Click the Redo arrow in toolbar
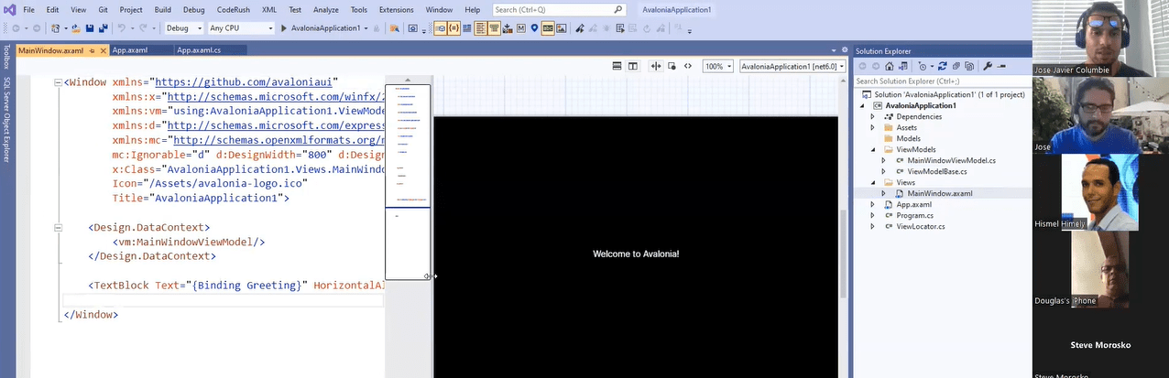 pyautogui.click(x=142, y=28)
